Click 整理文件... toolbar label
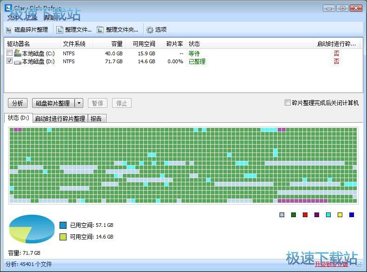The image size is (367, 272). (x=79, y=30)
